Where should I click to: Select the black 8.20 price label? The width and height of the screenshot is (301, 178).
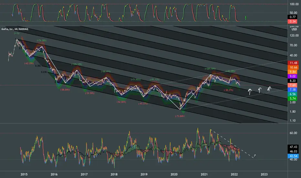[293, 81]
